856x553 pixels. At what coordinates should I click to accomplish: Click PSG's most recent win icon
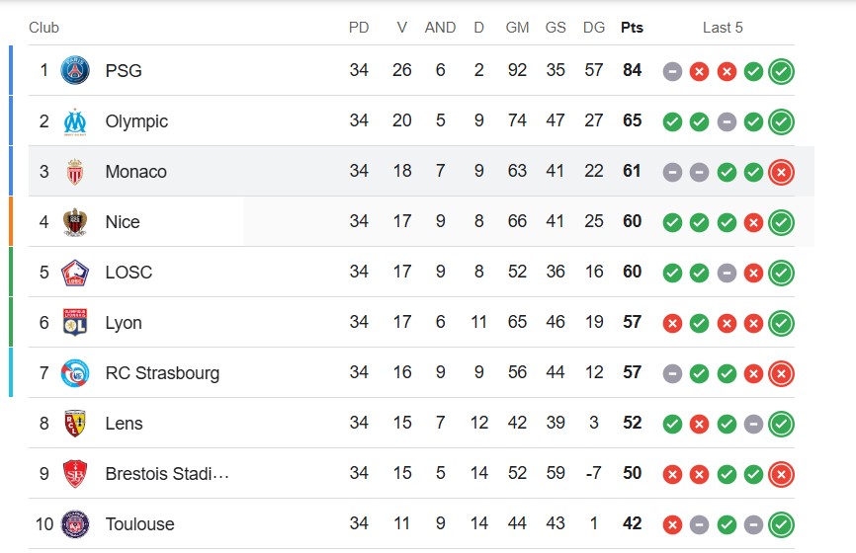click(x=781, y=71)
